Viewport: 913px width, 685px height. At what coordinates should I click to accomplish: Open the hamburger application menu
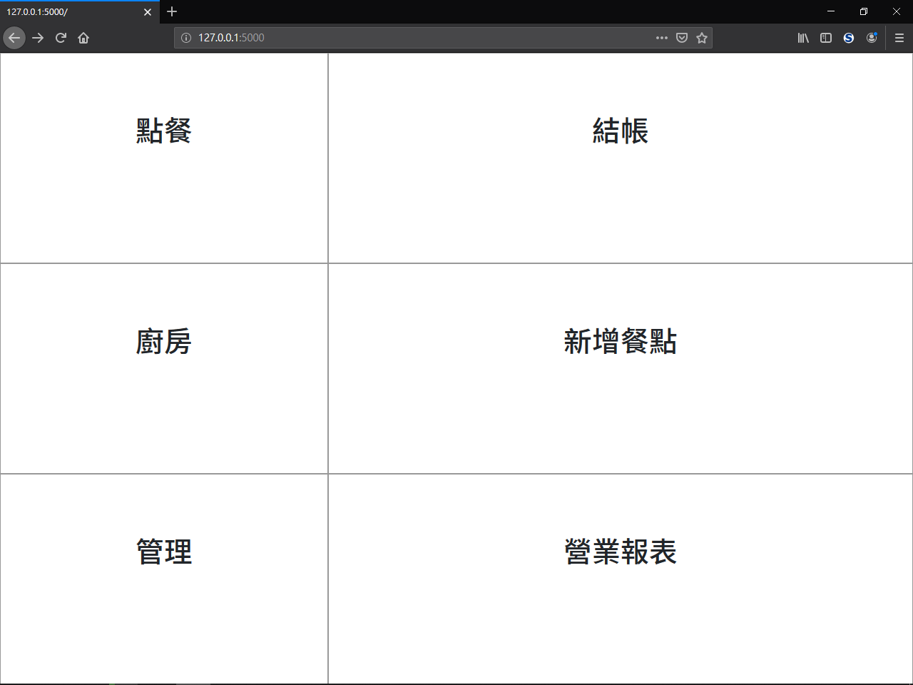pos(899,38)
